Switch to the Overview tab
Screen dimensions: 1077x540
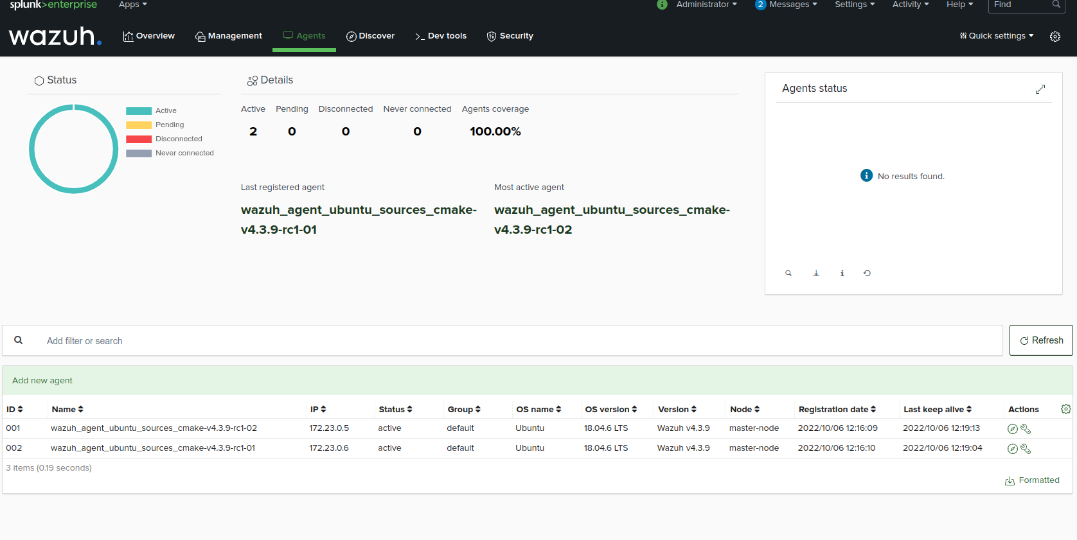pos(149,36)
